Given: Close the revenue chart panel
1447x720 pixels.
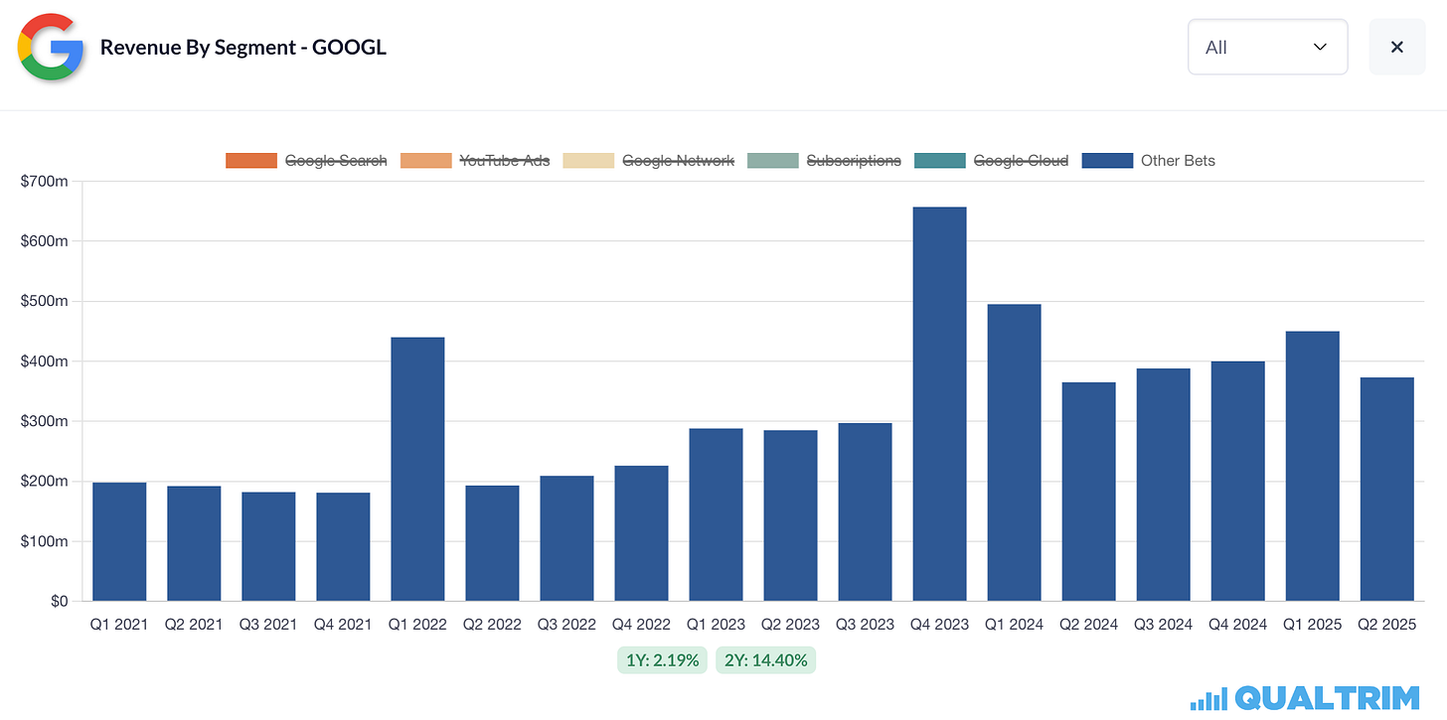Looking at the screenshot, I should pyautogui.click(x=1396, y=47).
